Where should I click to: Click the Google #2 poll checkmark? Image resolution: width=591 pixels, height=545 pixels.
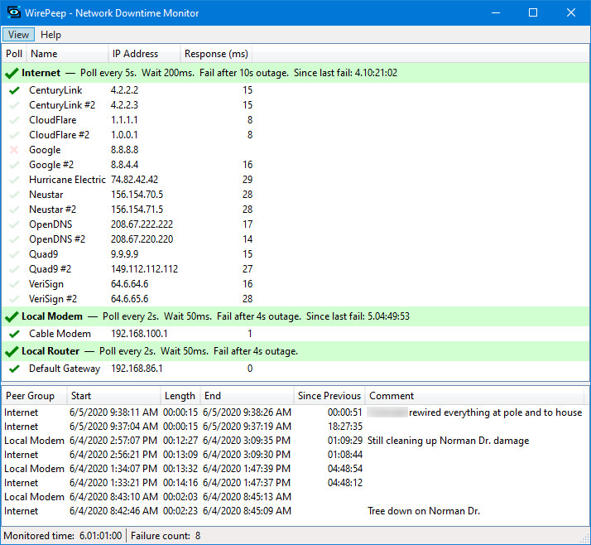coord(14,165)
